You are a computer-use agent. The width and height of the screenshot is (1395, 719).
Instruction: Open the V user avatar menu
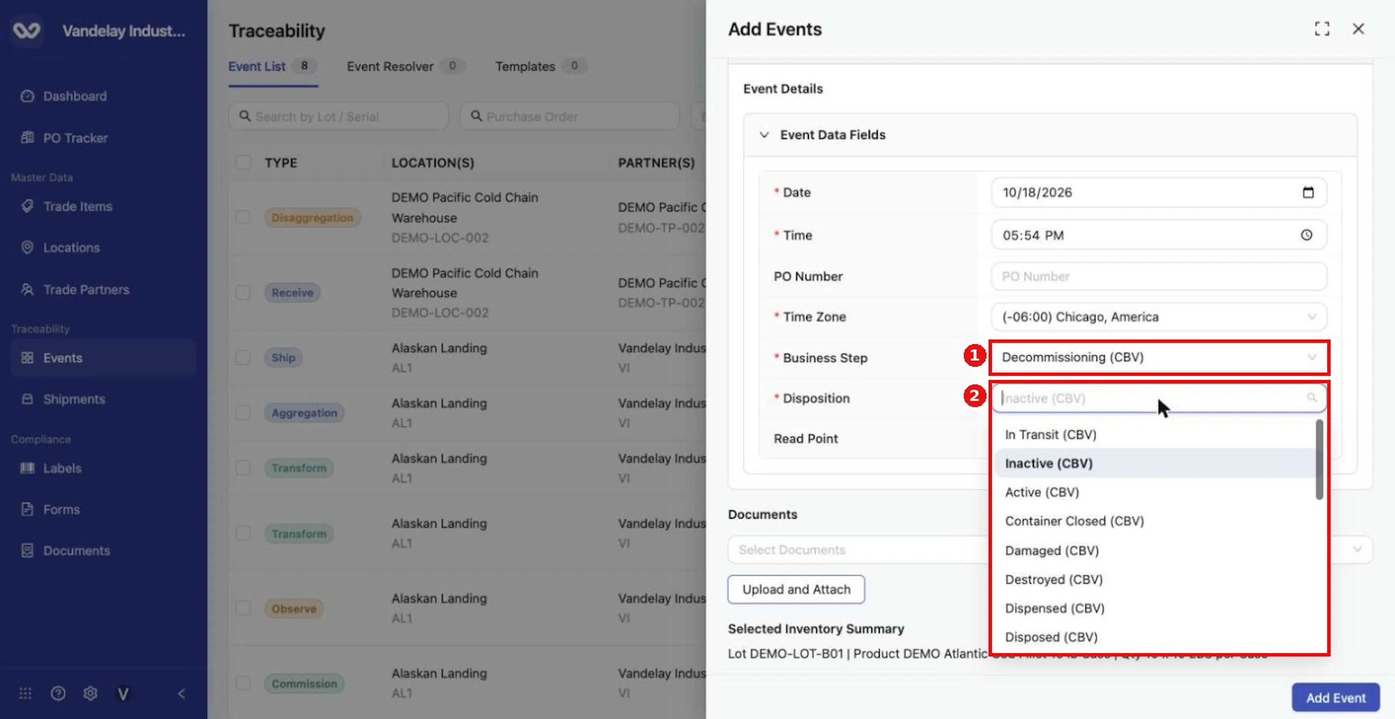click(x=124, y=694)
